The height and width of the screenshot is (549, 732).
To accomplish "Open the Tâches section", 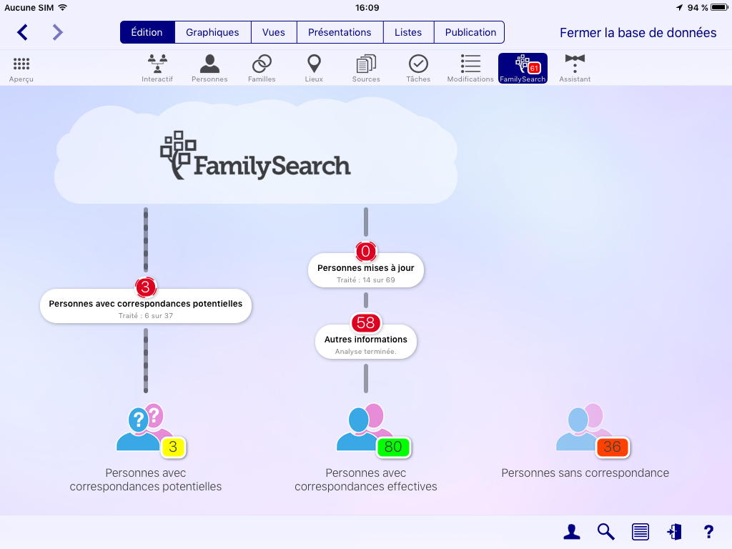I will click(x=418, y=68).
